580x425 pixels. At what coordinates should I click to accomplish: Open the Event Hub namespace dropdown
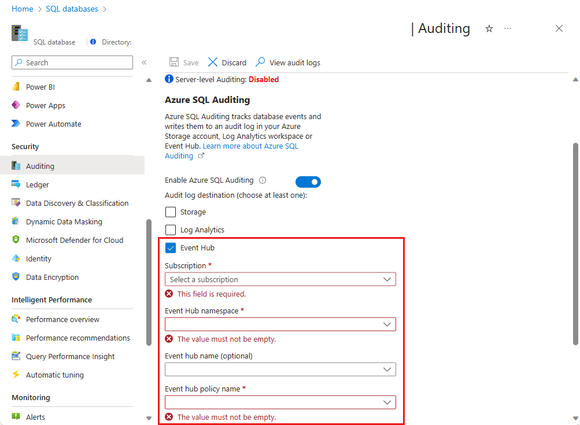(x=280, y=324)
